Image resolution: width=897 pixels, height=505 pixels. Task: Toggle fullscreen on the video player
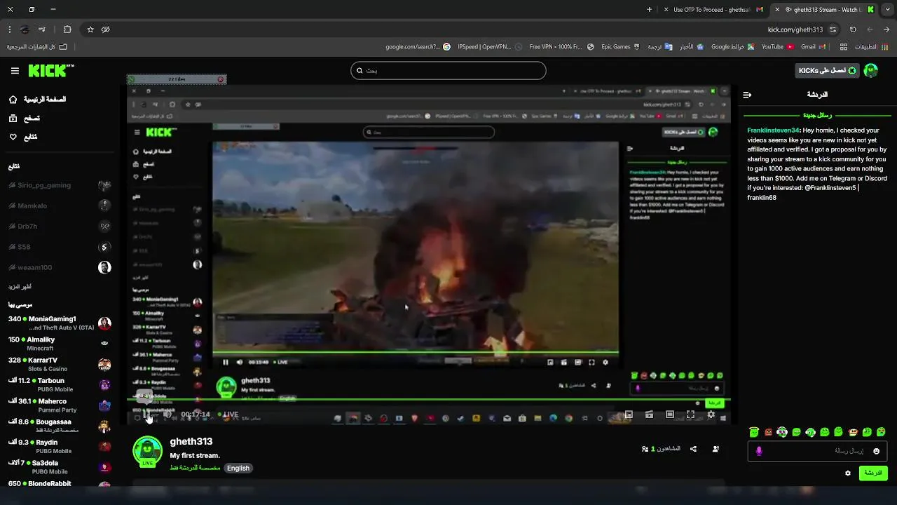pos(690,415)
